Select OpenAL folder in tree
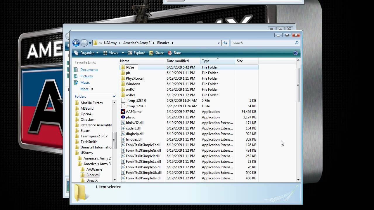 pos(87,114)
